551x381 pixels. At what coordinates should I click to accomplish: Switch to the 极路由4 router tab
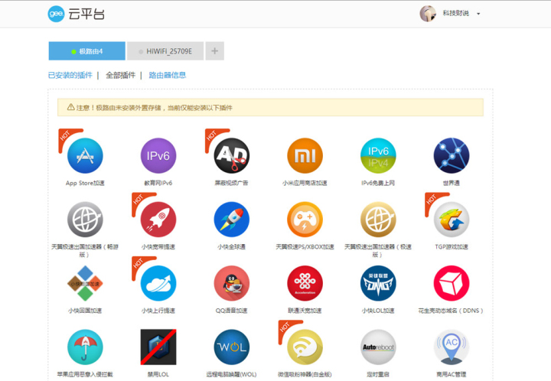coord(86,51)
